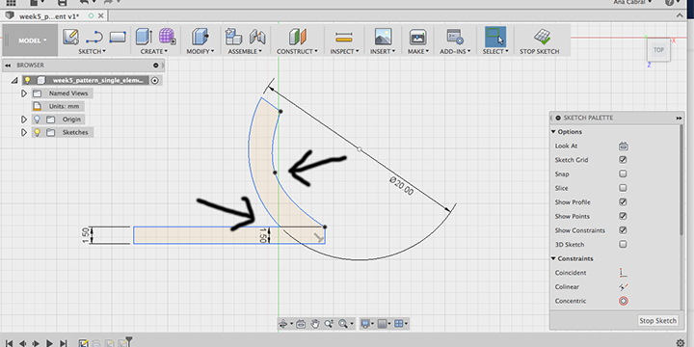Viewport: 694px width, 347px height.
Task: Apply the Colinear constraint
Action: [624, 287]
